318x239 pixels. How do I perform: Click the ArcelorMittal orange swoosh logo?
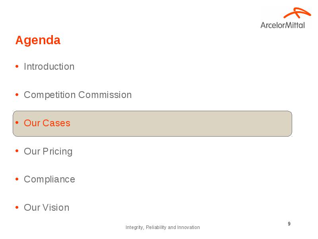(297, 13)
